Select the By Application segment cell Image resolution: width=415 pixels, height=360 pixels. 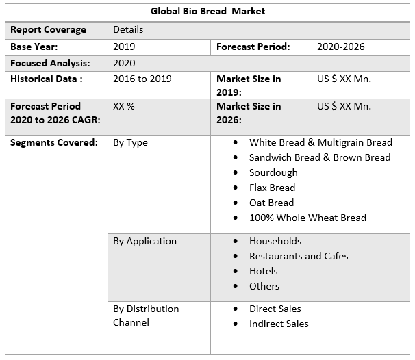coord(144,241)
